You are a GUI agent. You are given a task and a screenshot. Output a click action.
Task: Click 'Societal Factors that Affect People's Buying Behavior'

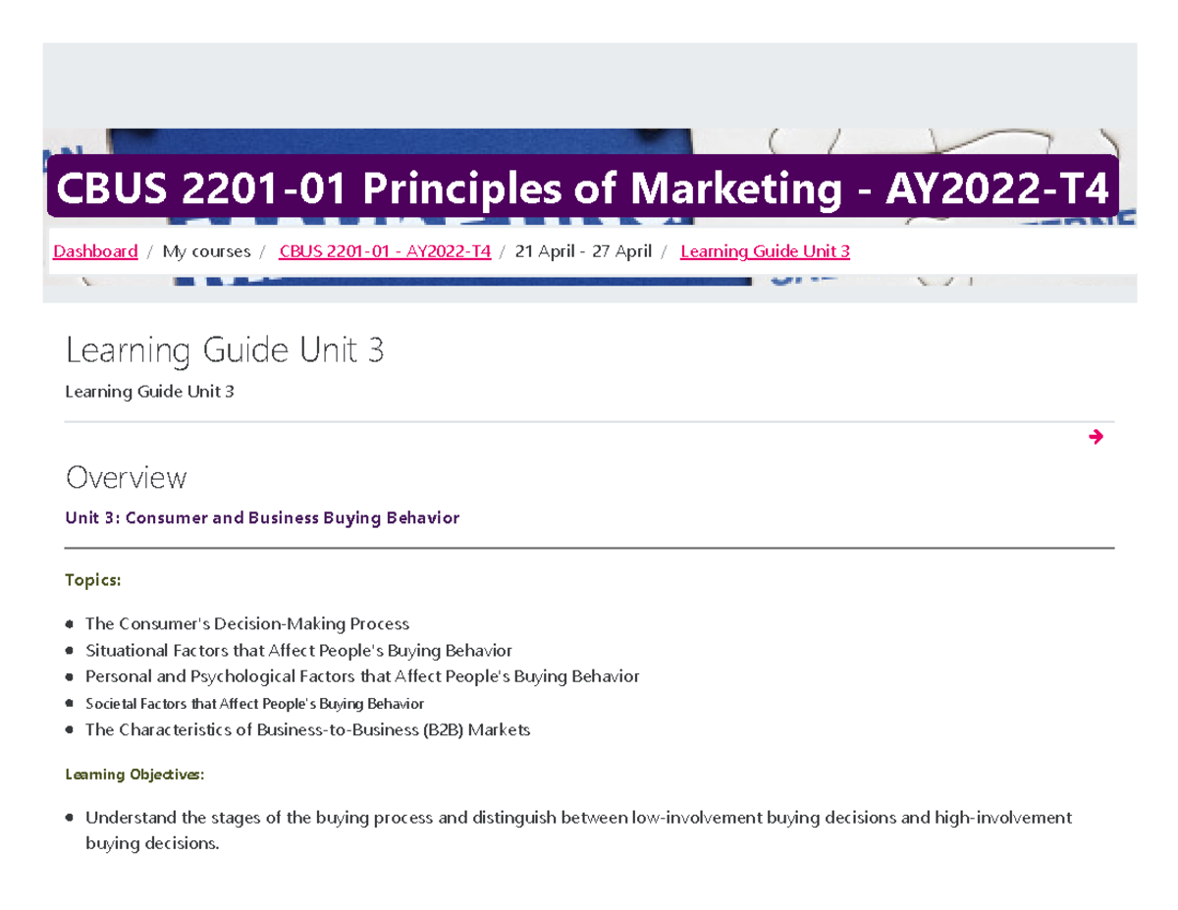click(x=255, y=704)
